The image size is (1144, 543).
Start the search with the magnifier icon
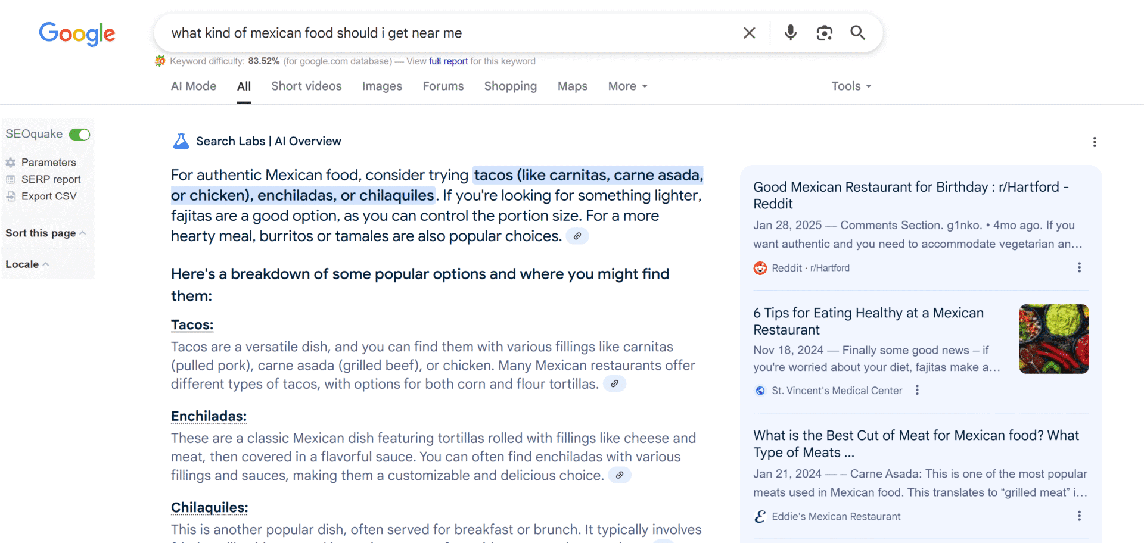pos(857,33)
